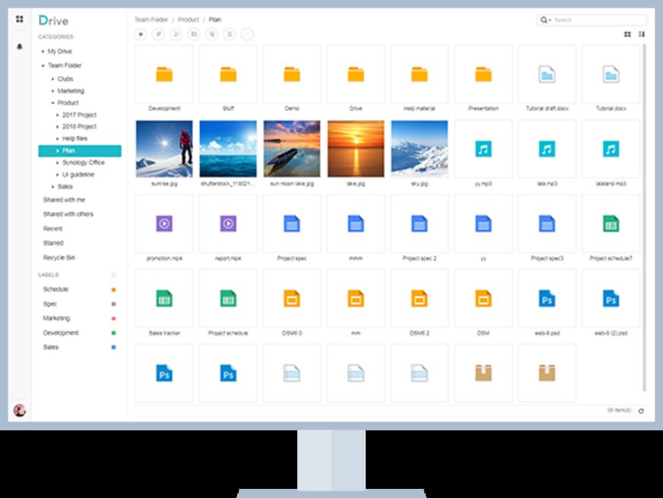Collapse the Team Folder tree node
The width and height of the screenshot is (663, 498).
43,66
